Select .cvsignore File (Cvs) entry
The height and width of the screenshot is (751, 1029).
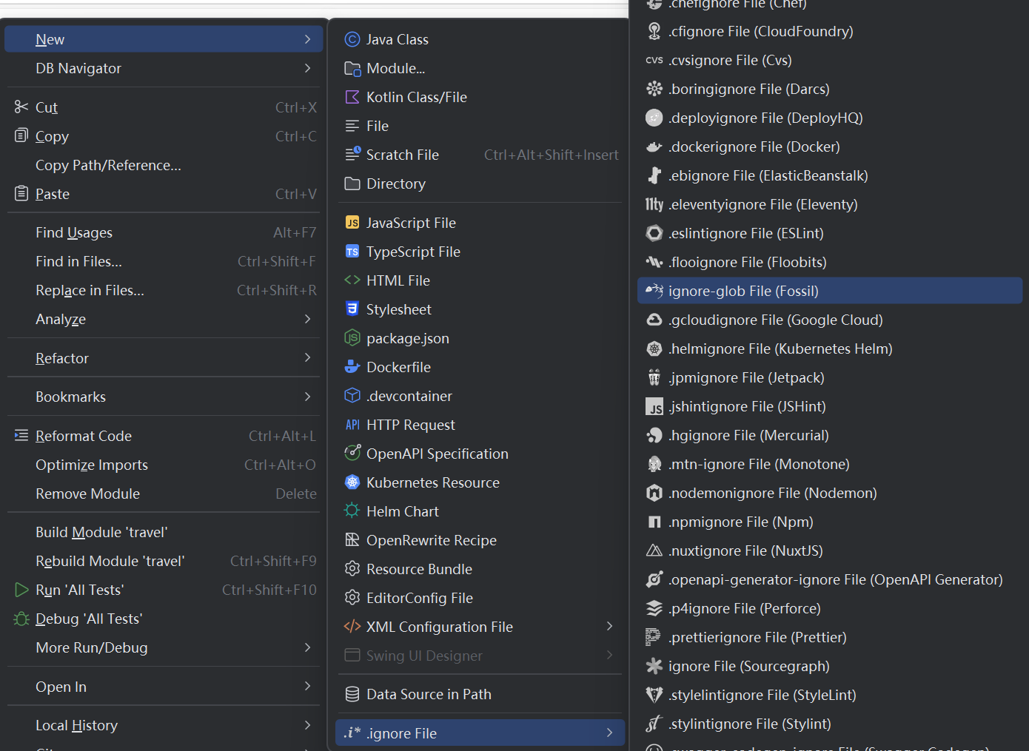point(830,60)
